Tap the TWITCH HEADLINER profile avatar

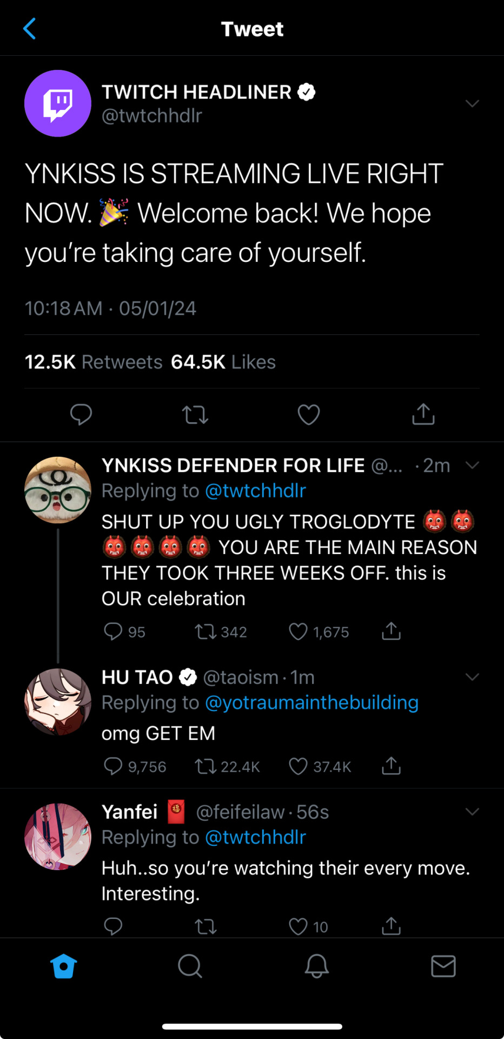pyautogui.click(x=58, y=103)
